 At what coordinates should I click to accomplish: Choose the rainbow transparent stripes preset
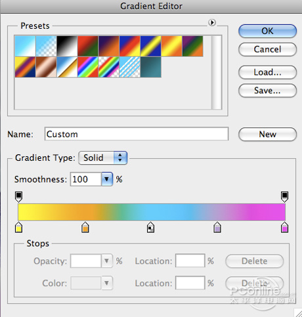109,67
